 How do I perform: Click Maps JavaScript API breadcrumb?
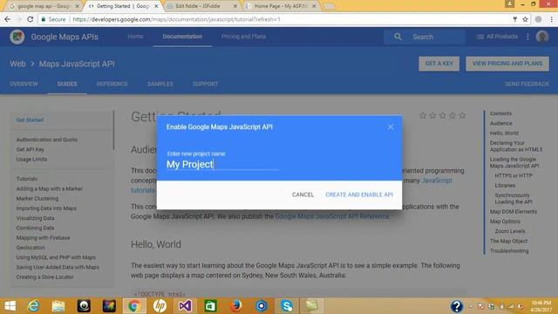(77, 64)
